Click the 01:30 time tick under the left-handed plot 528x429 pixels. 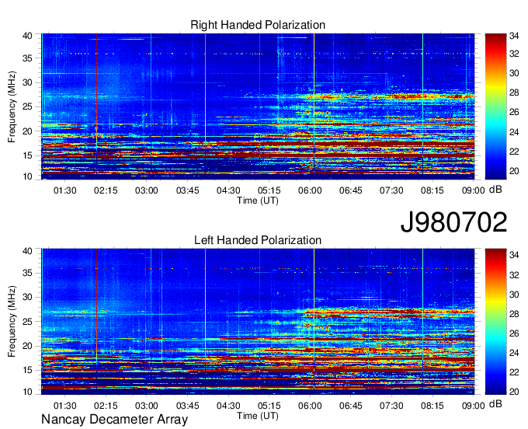[x=65, y=406]
